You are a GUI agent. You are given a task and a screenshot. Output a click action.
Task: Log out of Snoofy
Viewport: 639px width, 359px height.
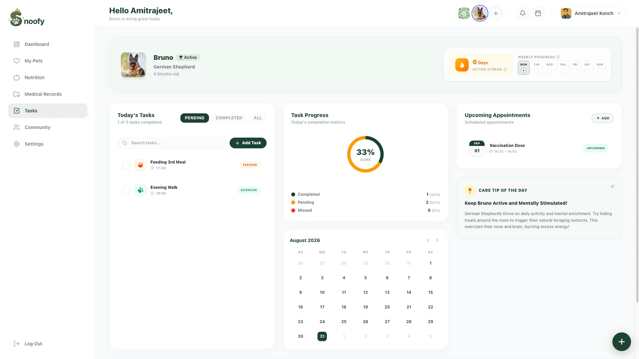click(28, 344)
